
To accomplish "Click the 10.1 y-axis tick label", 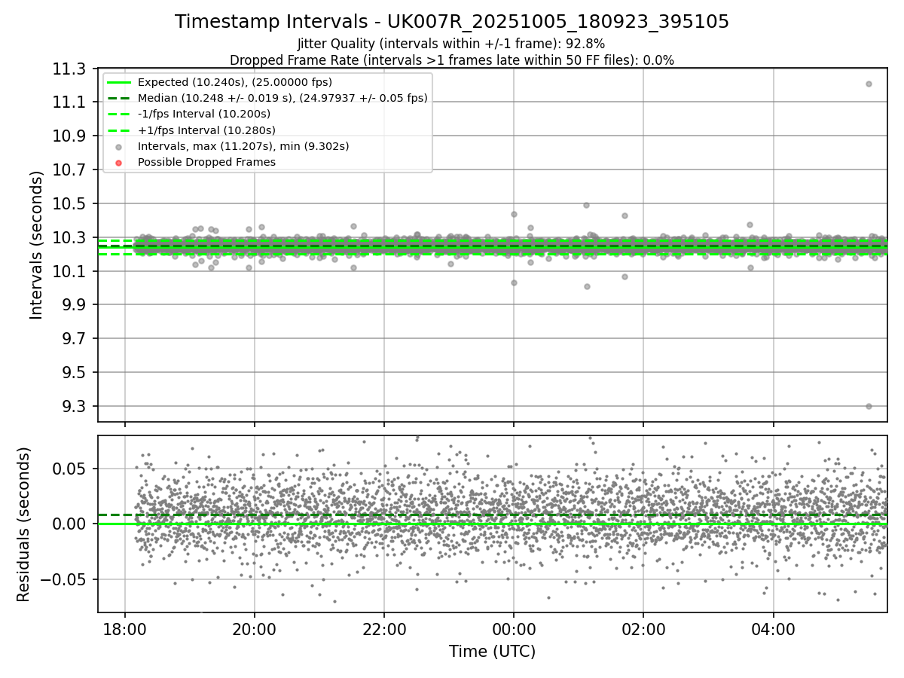I will (x=71, y=272).
